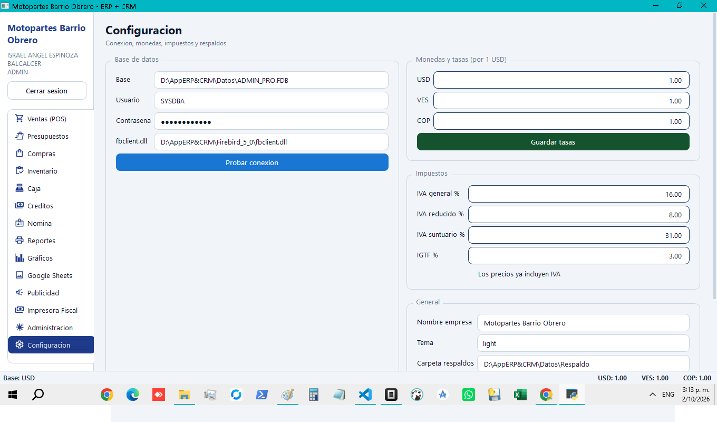The width and height of the screenshot is (717, 422).
Task: Focus the Base database path field
Action: click(271, 80)
